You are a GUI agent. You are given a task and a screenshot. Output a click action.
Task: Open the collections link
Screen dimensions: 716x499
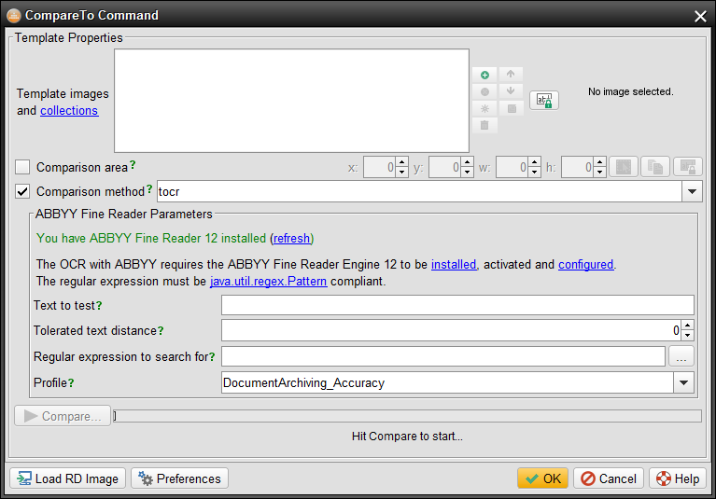[x=69, y=110]
